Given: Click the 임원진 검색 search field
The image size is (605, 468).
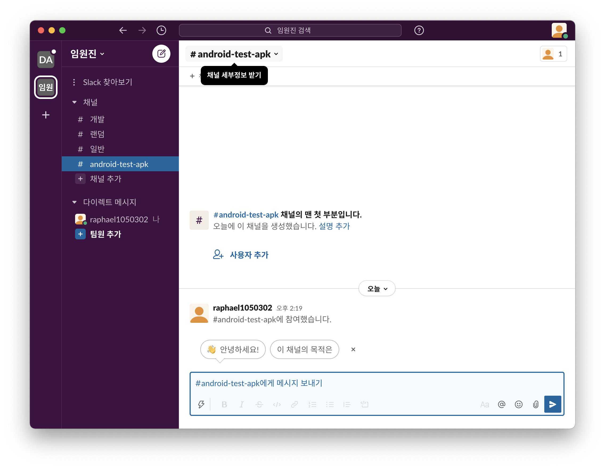Looking at the screenshot, I should 290,30.
